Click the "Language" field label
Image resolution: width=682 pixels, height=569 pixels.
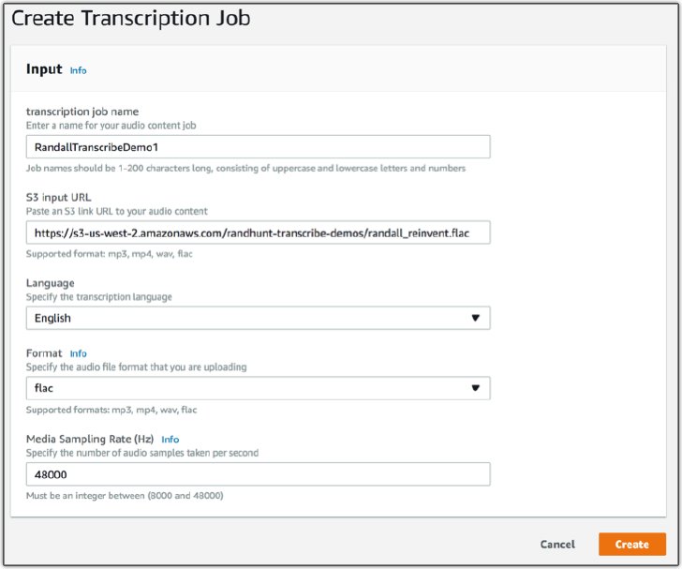pos(50,283)
